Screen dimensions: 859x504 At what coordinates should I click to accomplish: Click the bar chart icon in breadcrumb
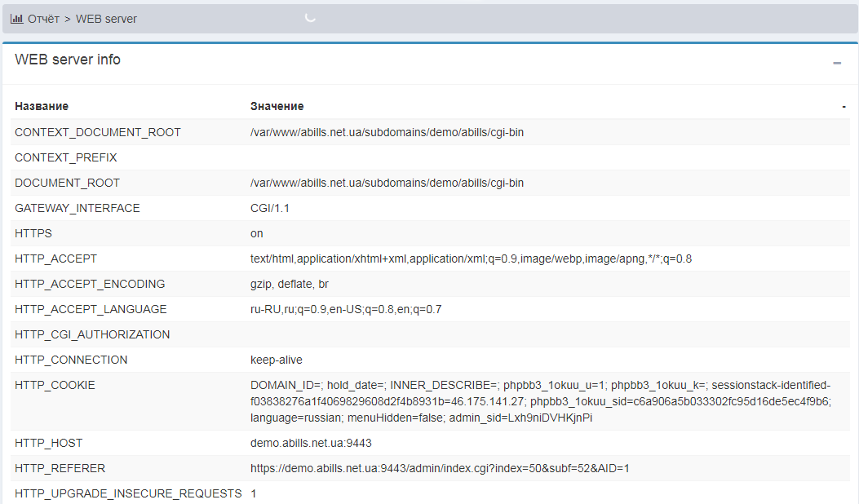pos(16,19)
